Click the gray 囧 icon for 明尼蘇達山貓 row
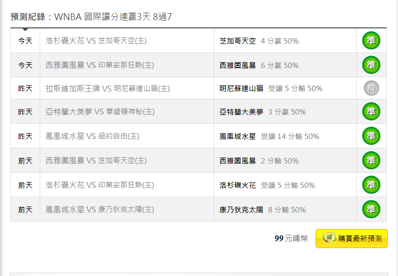 372,88
